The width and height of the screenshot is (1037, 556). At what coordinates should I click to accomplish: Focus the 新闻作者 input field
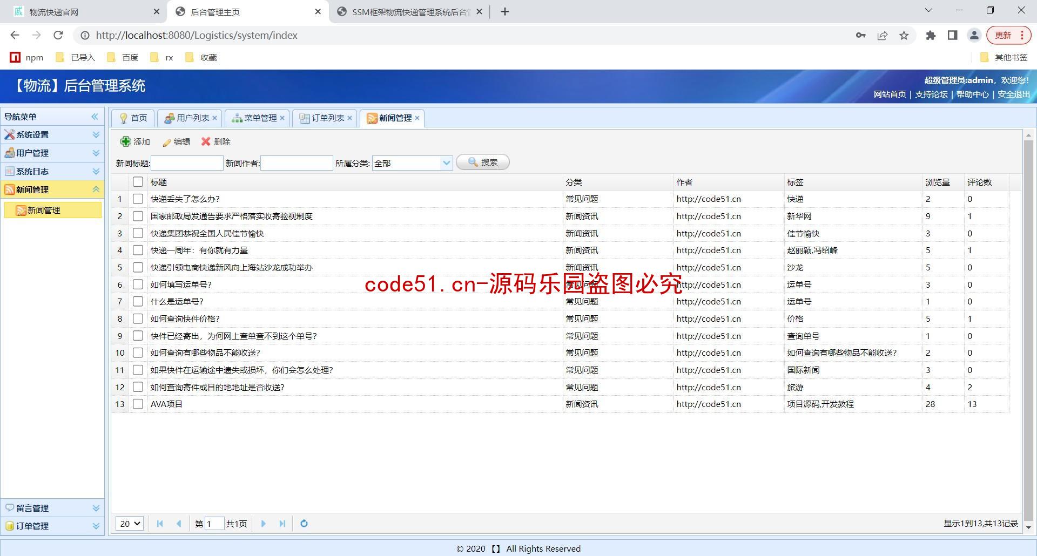tap(297, 163)
